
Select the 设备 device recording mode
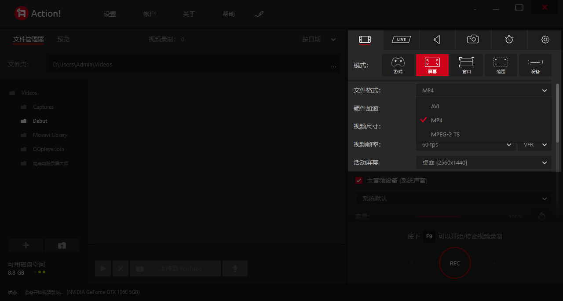535,65
